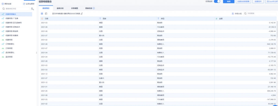
Task: Click the 国家 column text type icon
Action: coord(100,19)
